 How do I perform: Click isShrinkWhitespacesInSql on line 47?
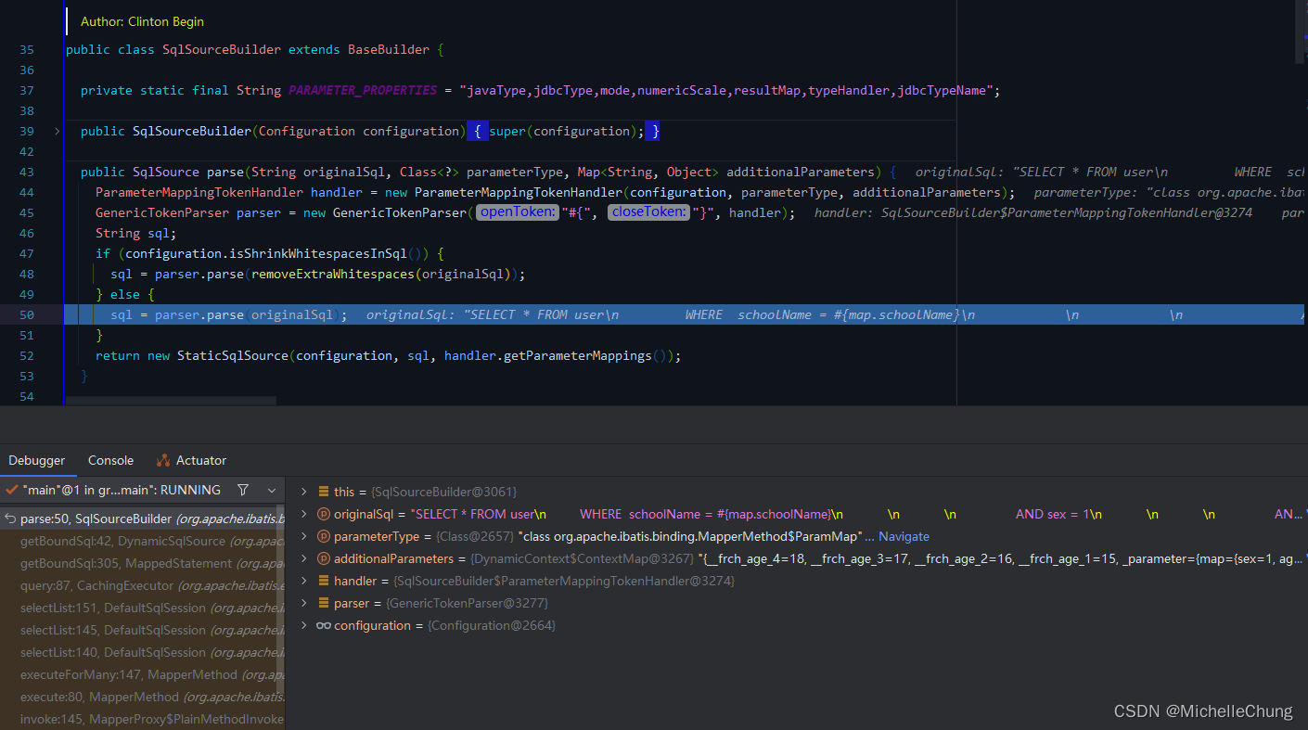pyautogui.click(x=318, y=253)
